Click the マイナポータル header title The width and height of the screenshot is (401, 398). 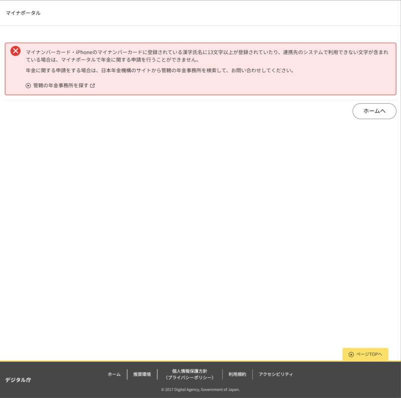pos(23,13)
